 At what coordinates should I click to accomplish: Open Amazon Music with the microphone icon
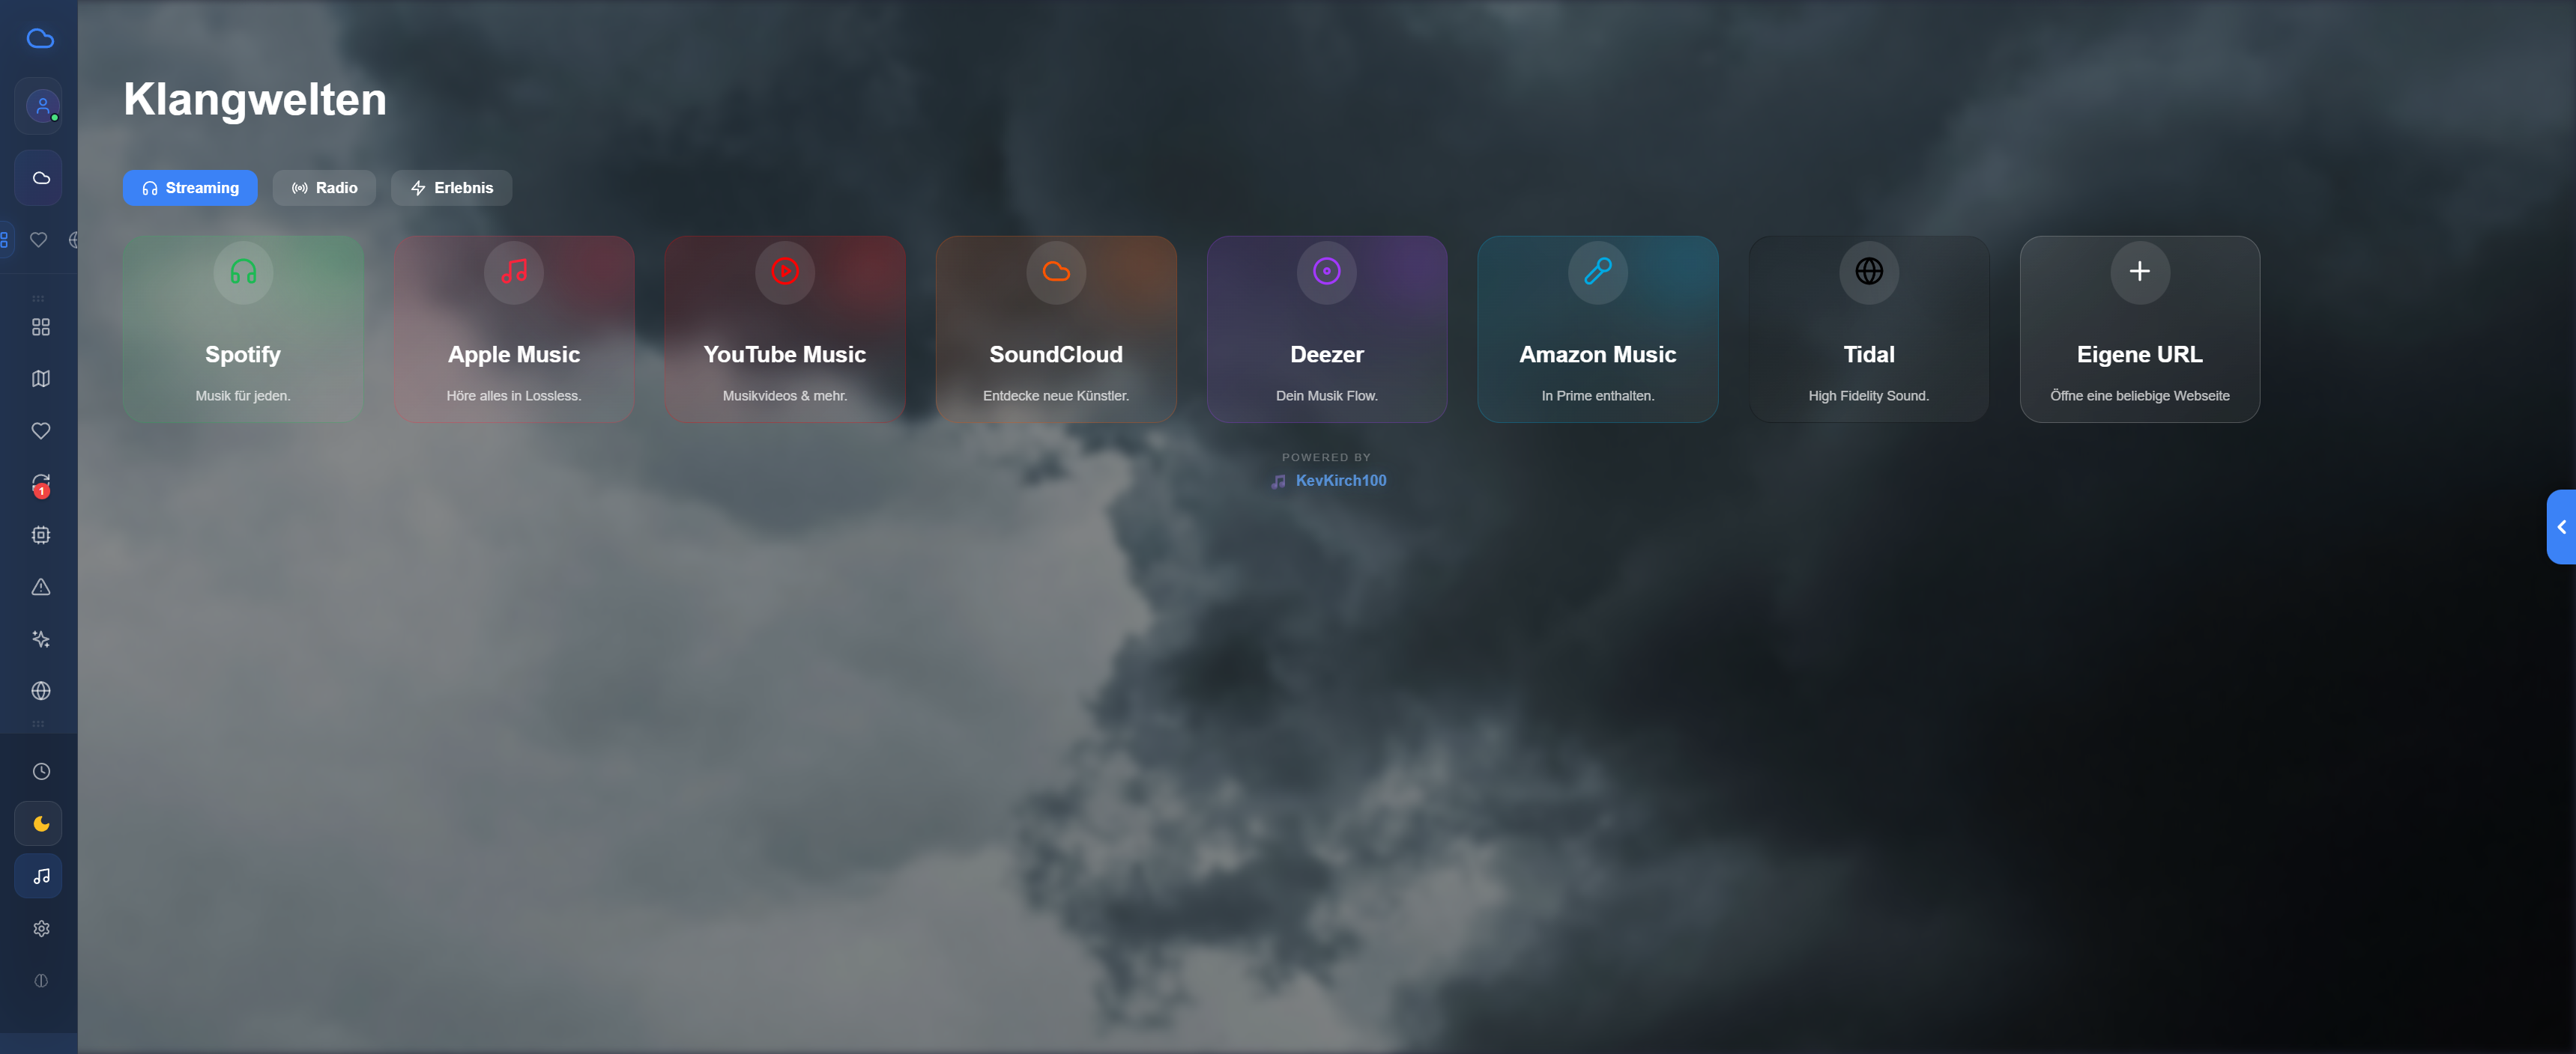click(1597, 272)
